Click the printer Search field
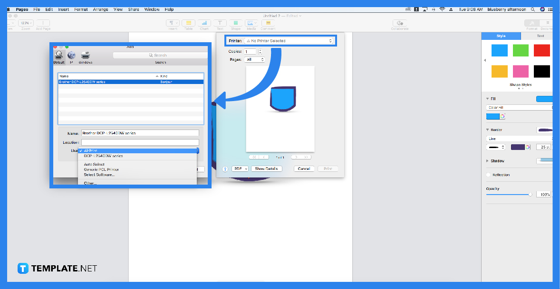 (160, 55)
